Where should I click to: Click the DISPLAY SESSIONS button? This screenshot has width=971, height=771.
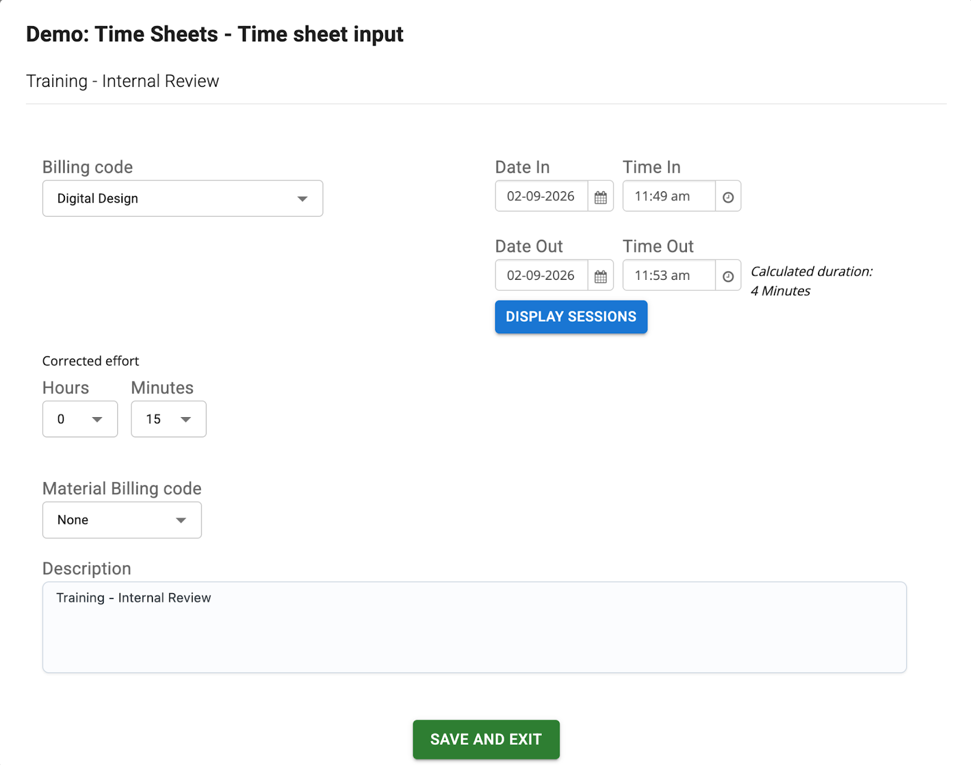point(570,316)
